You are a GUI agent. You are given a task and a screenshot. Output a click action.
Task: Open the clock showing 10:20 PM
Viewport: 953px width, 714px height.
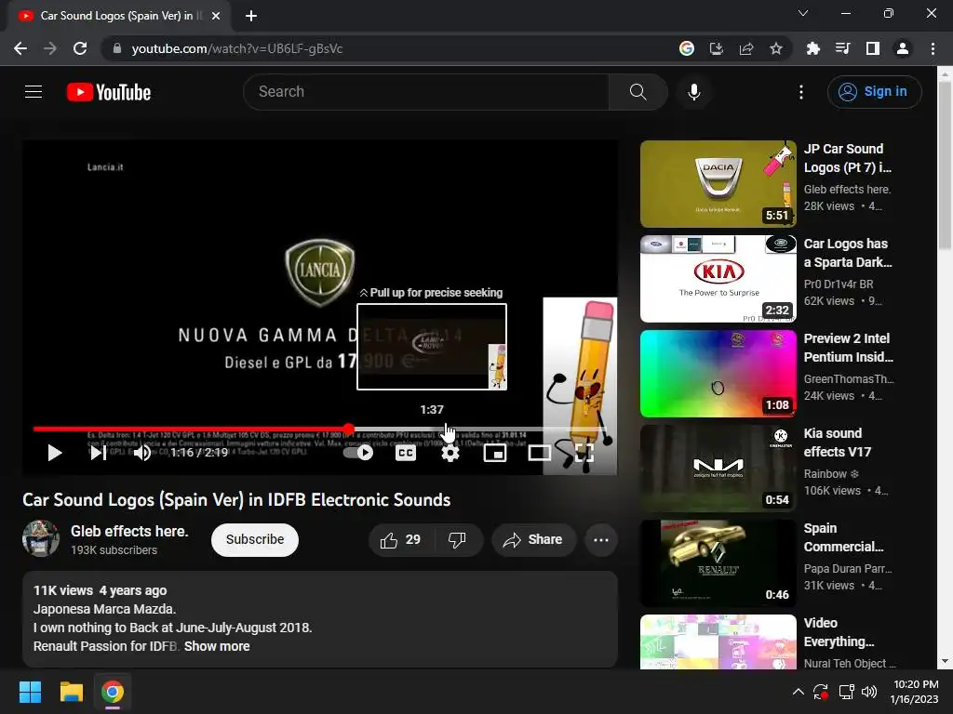pyautogui.click(x=915, y=692)
